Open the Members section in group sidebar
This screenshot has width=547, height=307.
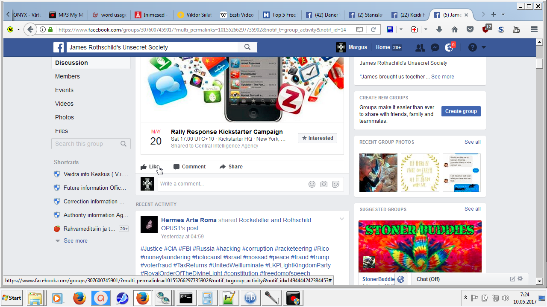click(68, 76)
